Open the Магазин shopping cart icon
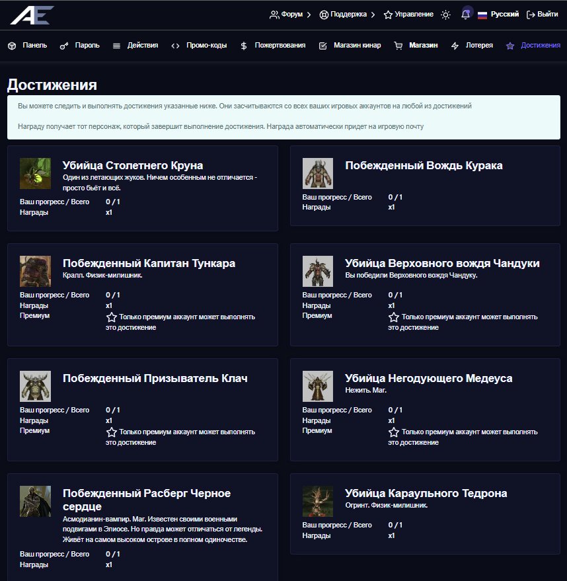567x581 pixels. [398, 46]
